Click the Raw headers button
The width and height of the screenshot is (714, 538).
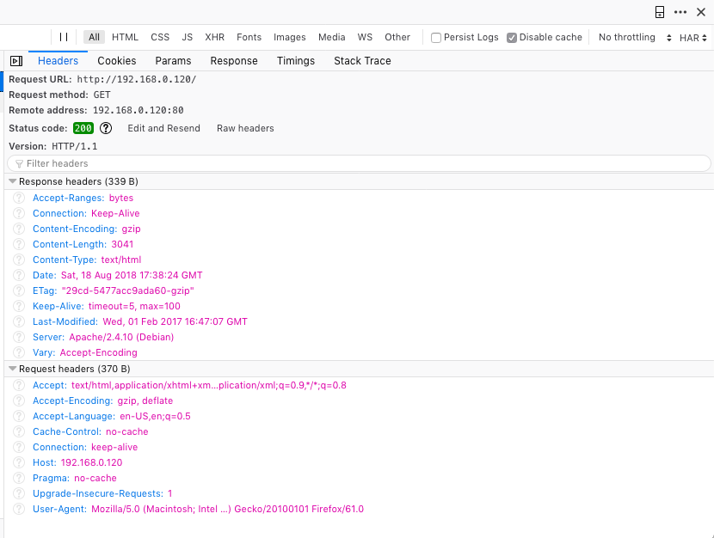point(245,128)
